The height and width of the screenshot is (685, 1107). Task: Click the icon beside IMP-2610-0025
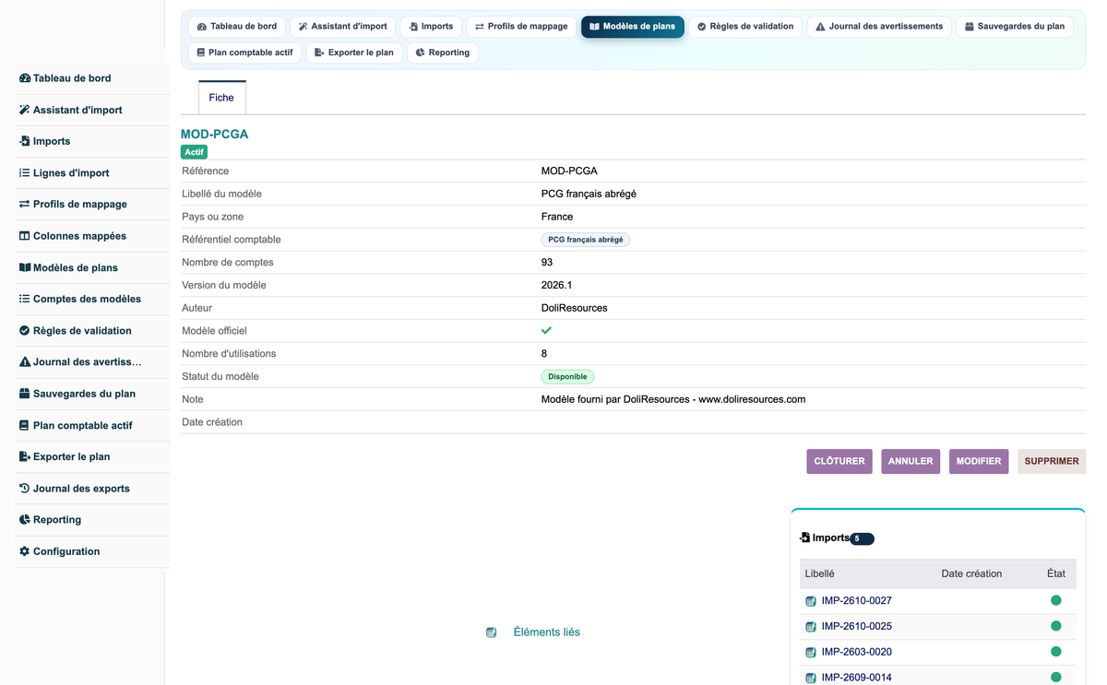pyautogui.click(x=811, y=627)
